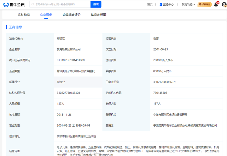
Task: Click the 登记机关 label
Action: pyautogui.click(x=111, y=115)
